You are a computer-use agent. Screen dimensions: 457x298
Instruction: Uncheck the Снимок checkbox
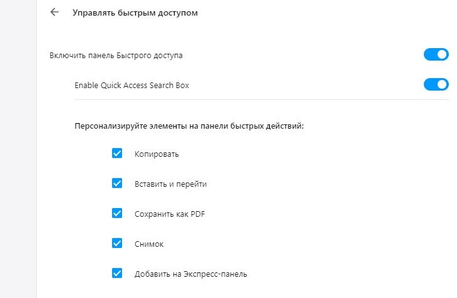tap(117, 244)
